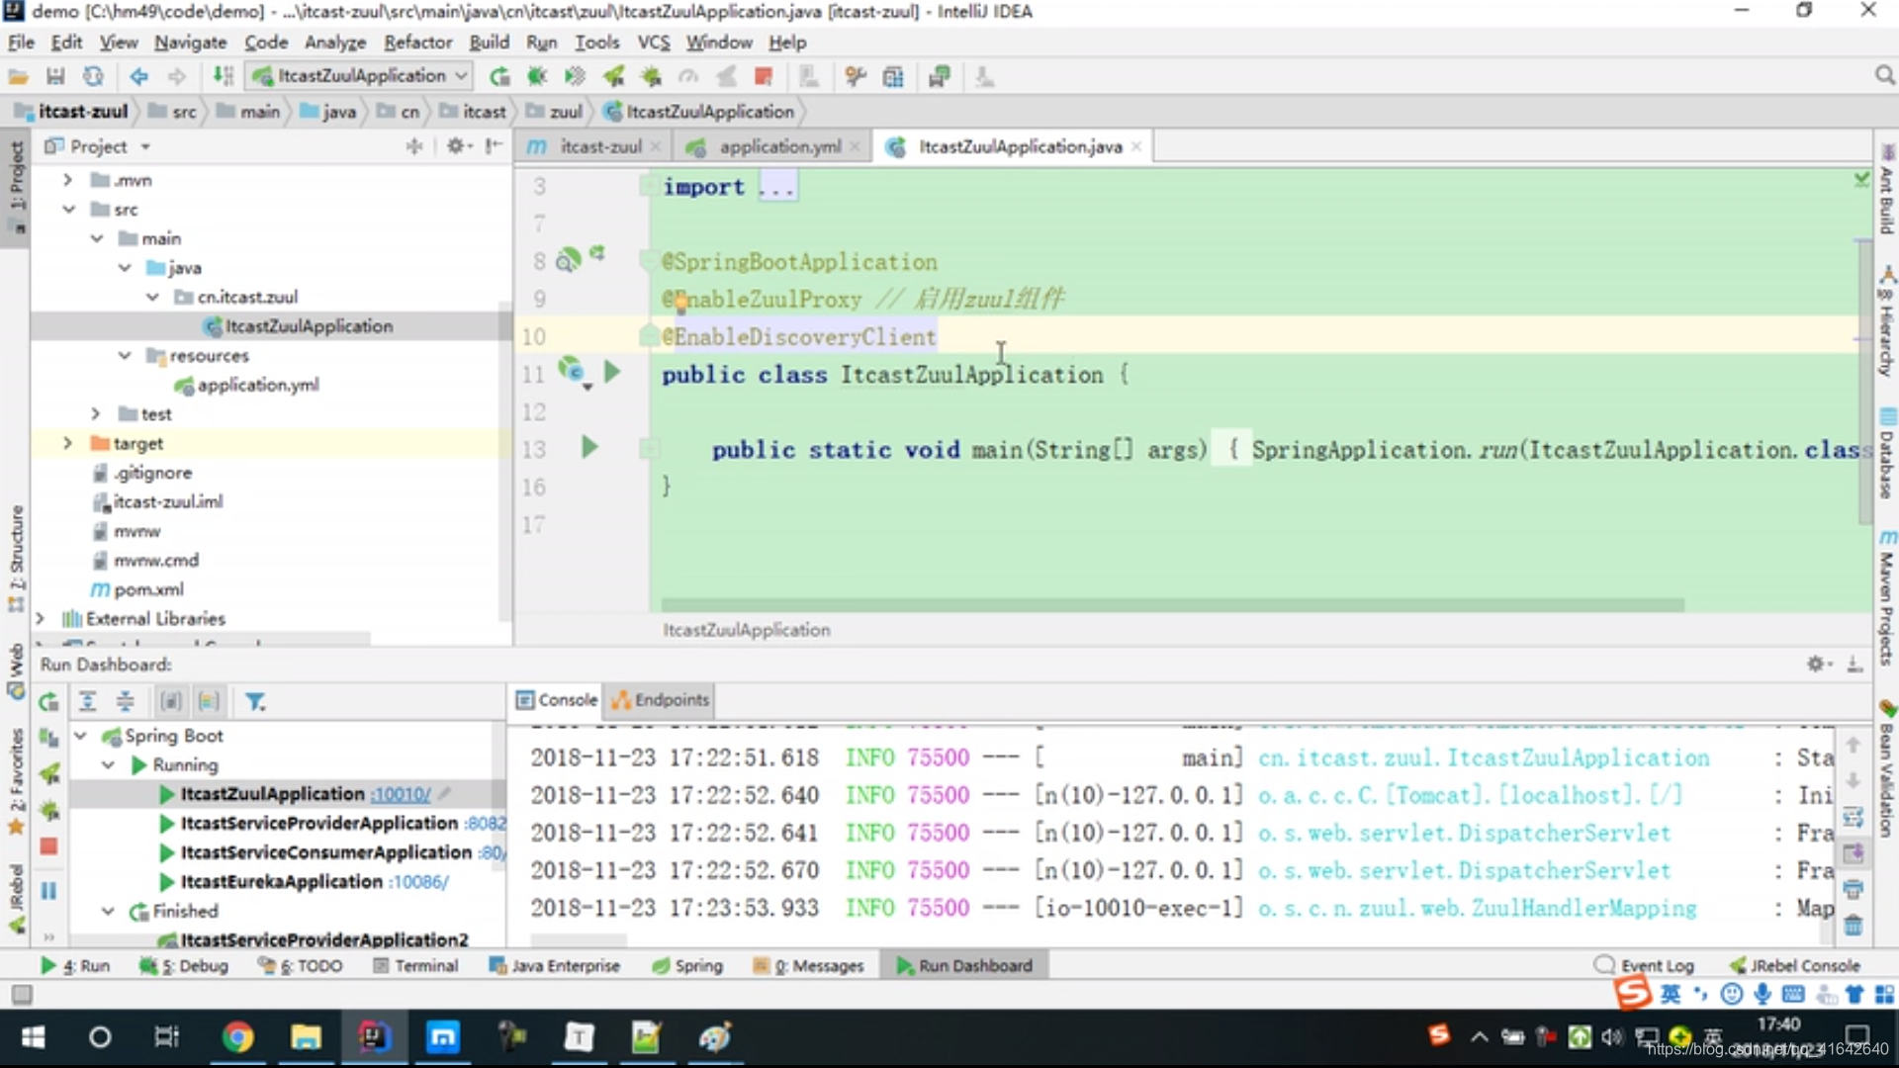Expand the test folder

pyautogui.click(x=96, y=413)
